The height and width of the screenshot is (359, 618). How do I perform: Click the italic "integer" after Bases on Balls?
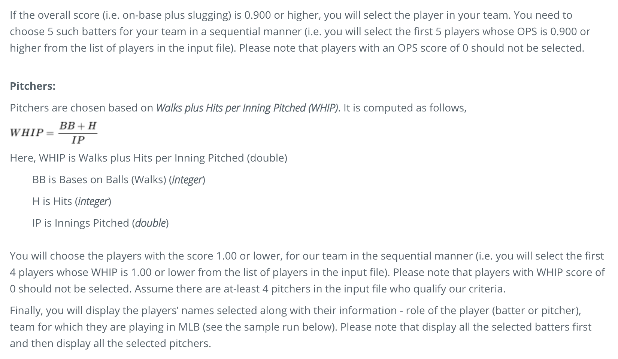(x=187, y=180)
